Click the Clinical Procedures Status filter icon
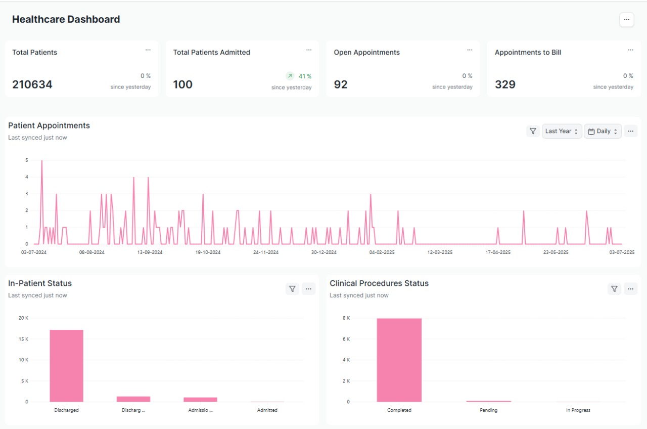This screenshot has height=429, width=647. (x=614, y=289)
